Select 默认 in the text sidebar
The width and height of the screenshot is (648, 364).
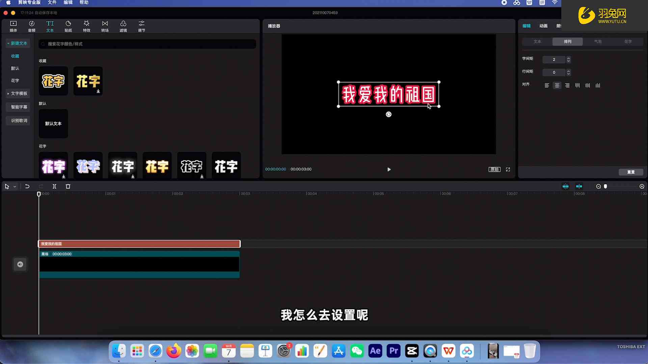15,68
